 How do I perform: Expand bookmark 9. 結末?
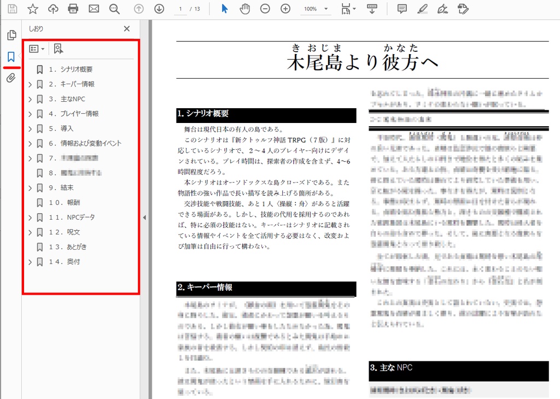coord(30,188)
